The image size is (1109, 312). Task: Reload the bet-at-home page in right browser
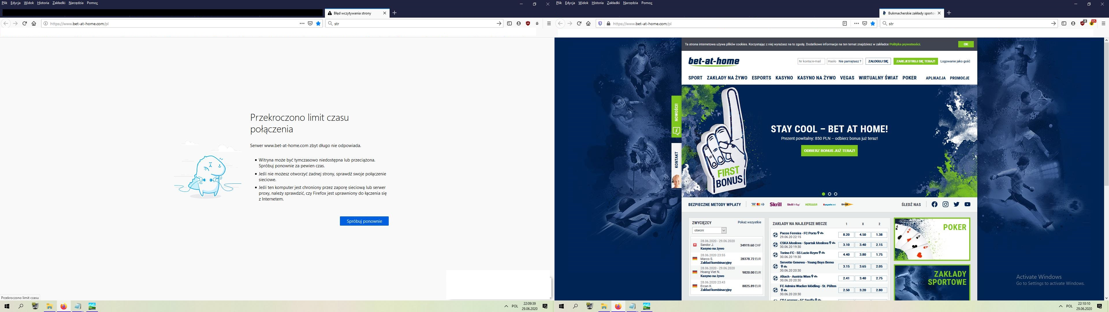579,24
